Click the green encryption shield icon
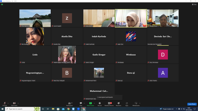198x111 pixels. pos(2,4)
